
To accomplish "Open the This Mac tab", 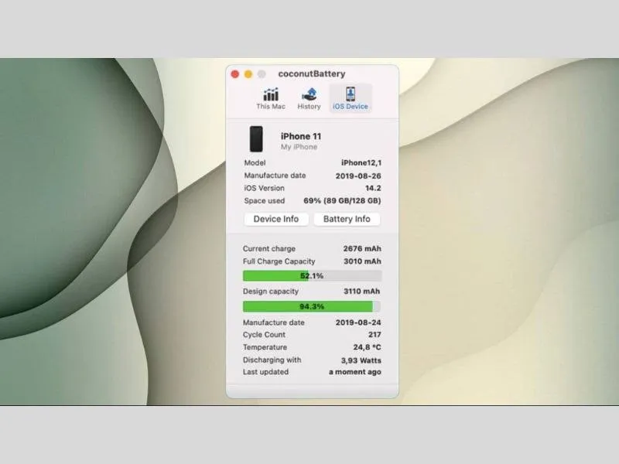I will coord(270,99).
